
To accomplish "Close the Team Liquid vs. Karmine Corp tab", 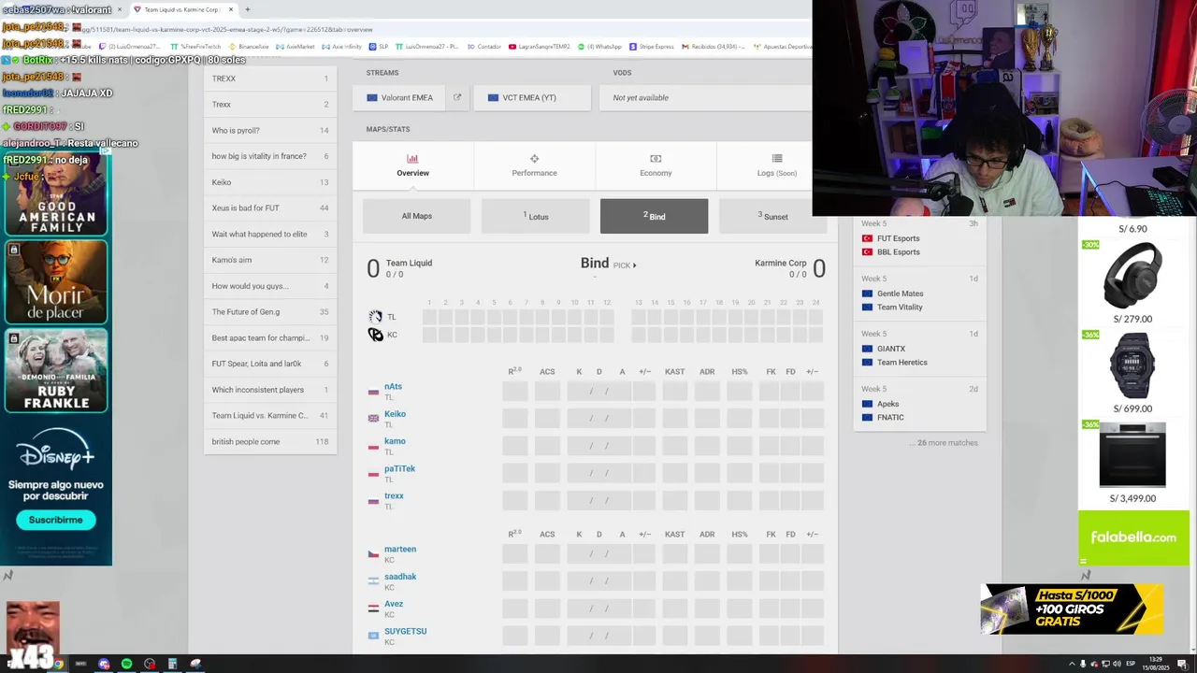I will pyautogui.click(x=230, y=9).
